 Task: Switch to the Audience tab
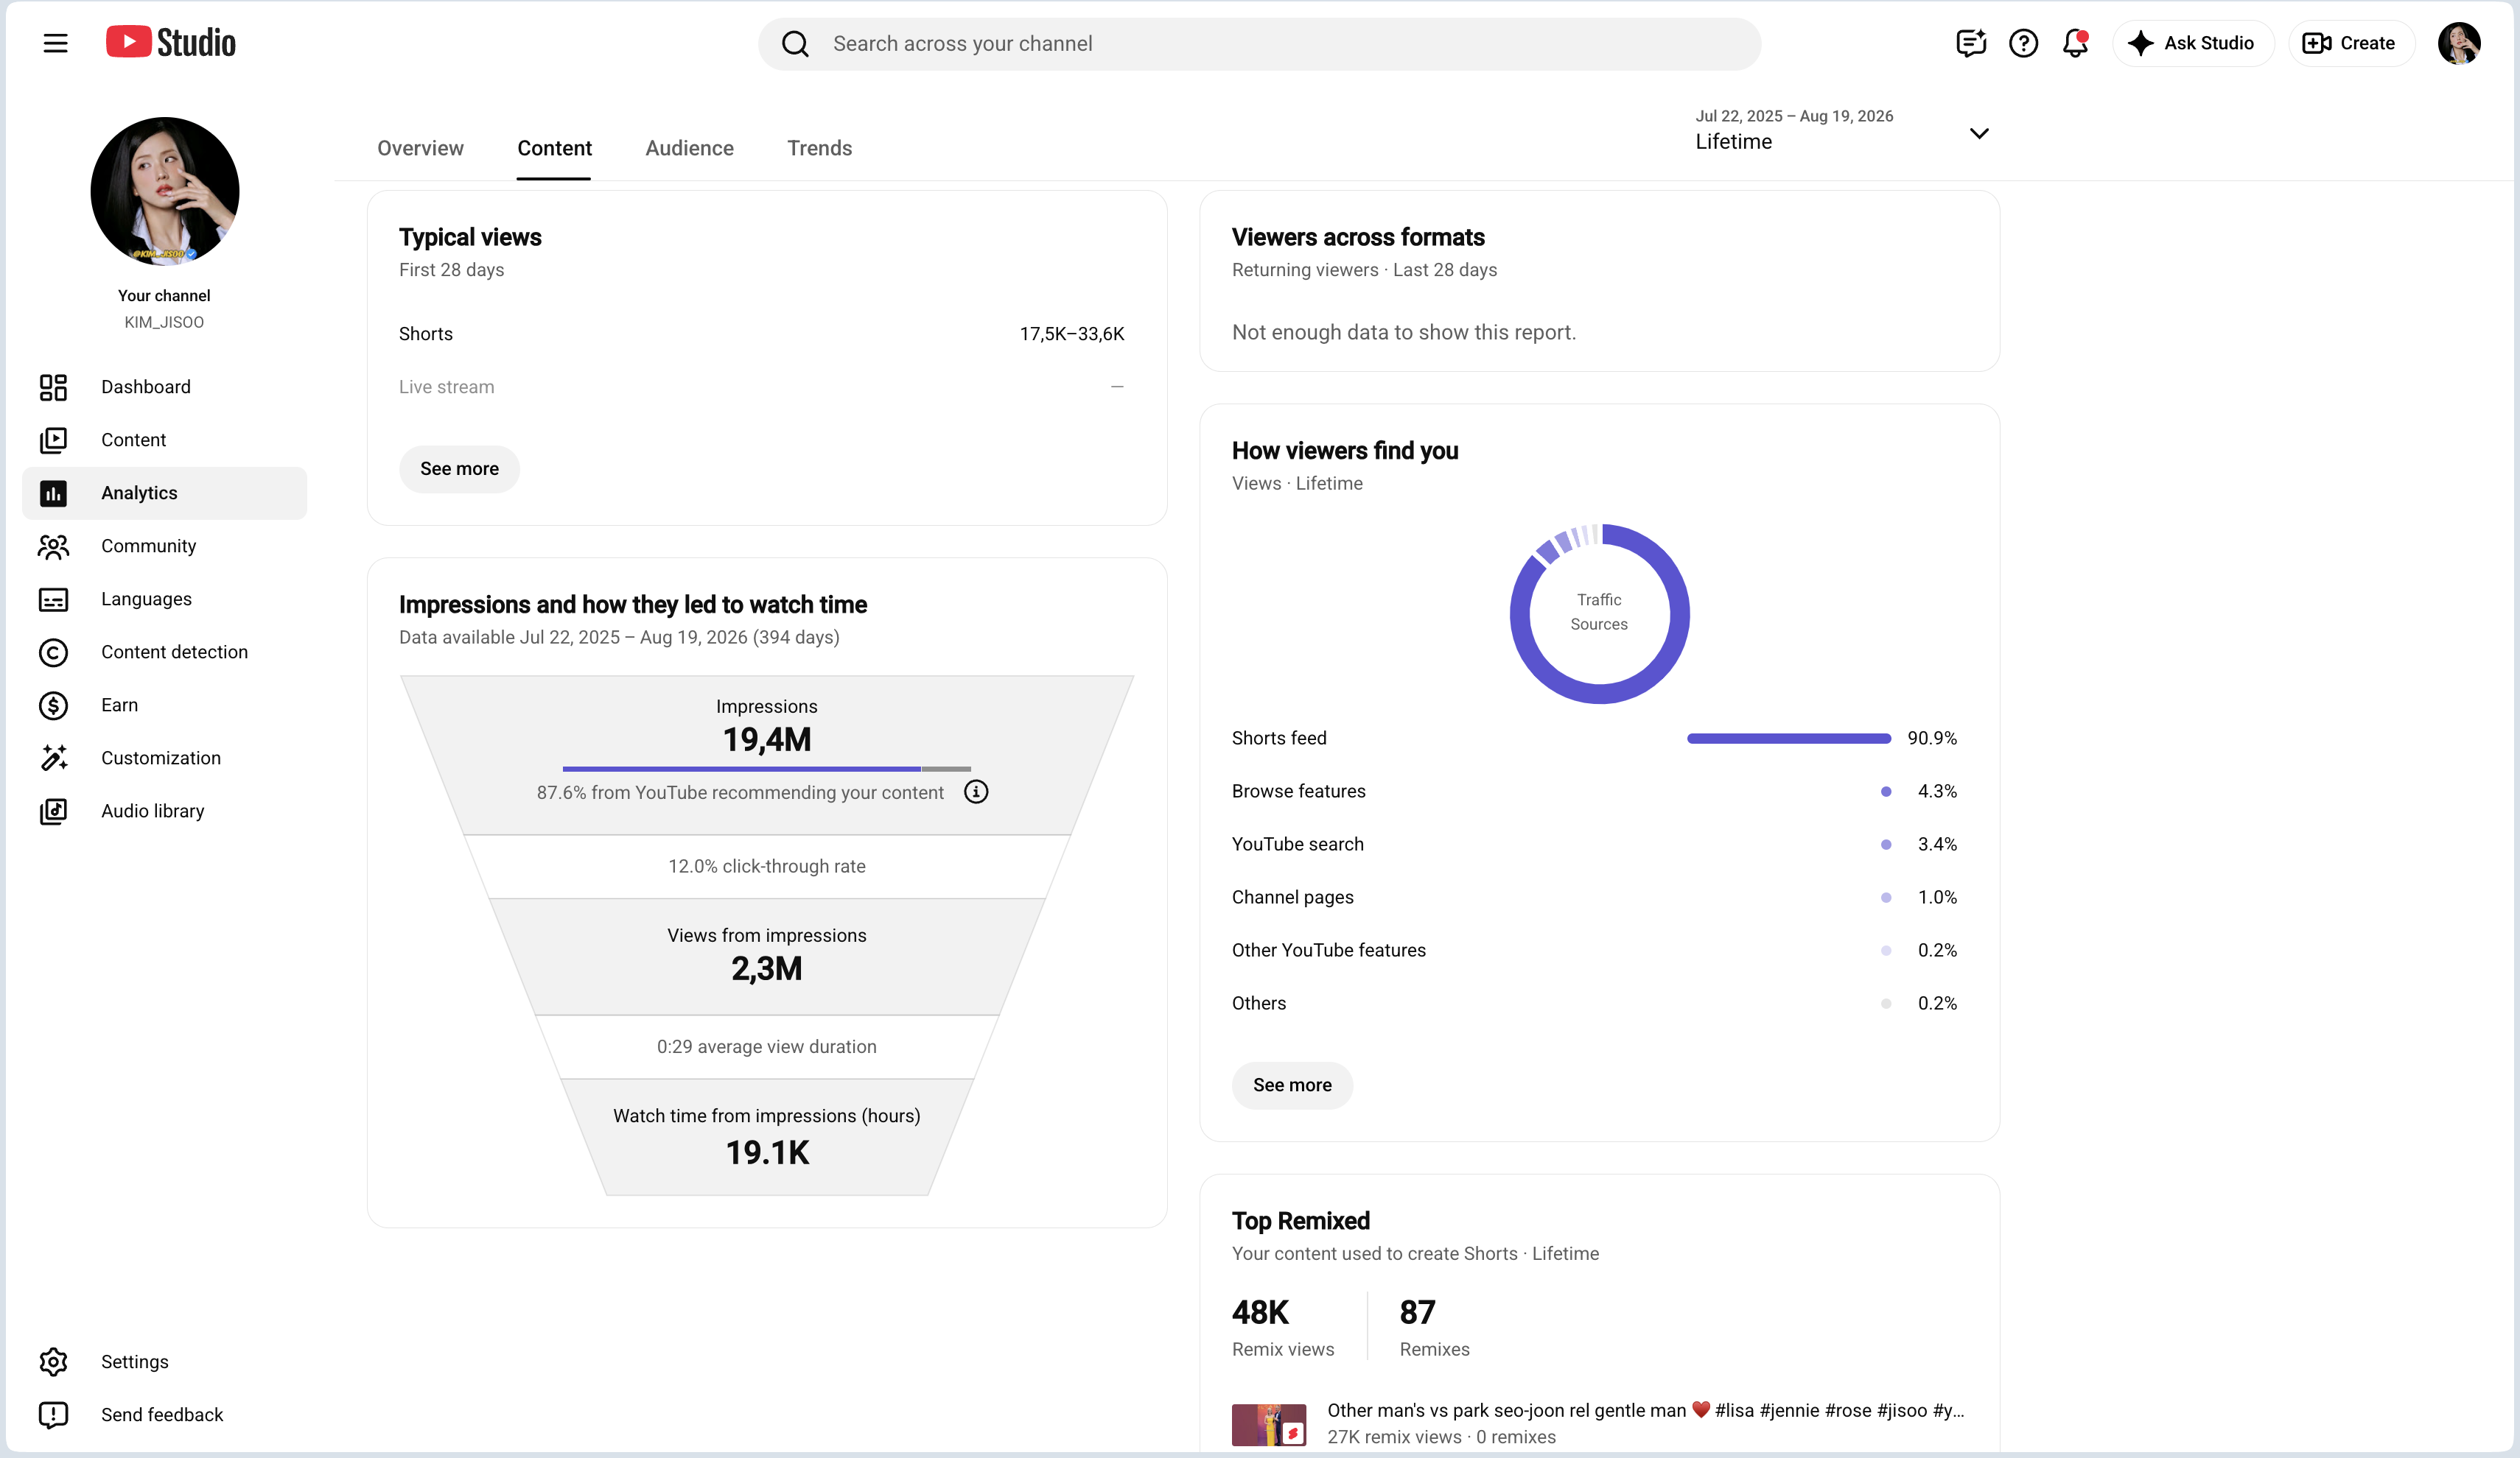coord(689,148)
